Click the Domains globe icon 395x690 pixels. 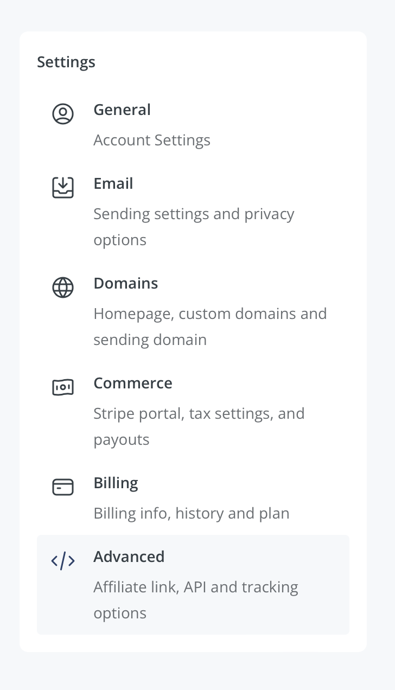point(63,287)
